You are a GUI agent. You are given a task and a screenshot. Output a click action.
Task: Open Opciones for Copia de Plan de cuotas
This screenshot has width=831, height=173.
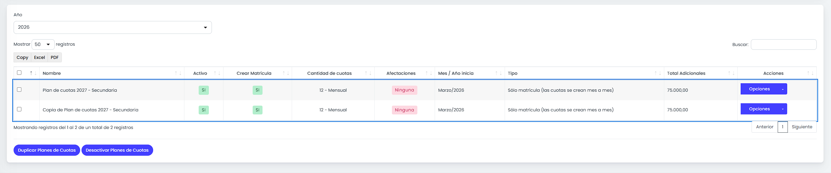coord(759,109)
